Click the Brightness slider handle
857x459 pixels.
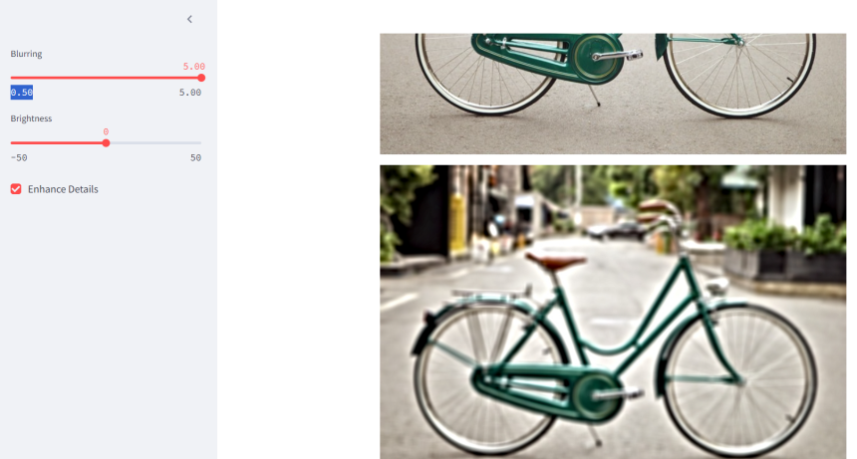pos(106,143)
